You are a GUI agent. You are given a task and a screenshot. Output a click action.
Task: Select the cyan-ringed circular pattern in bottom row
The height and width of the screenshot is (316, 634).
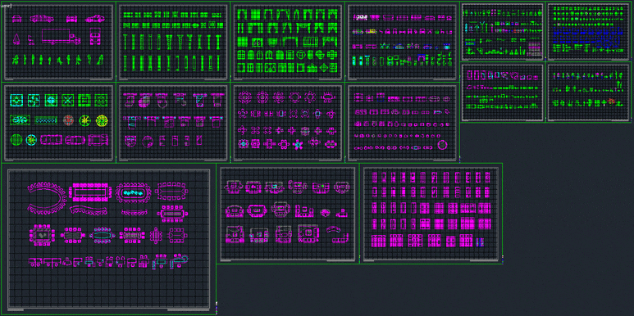pos(31,140)
